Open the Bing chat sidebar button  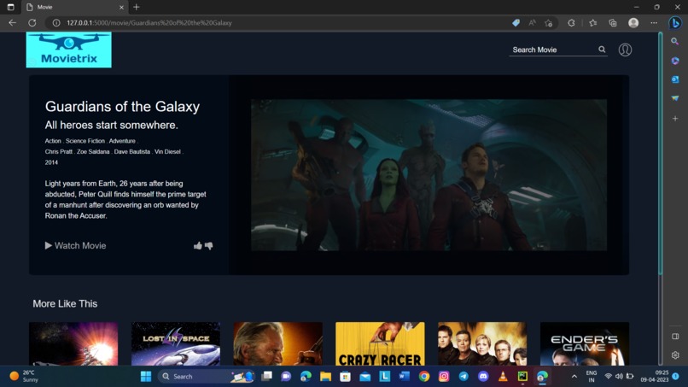pyautogui.click(x=675, y=23)
